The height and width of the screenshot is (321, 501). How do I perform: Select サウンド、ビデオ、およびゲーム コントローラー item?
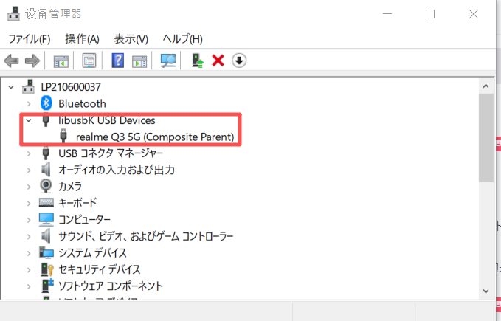[145, 236]
